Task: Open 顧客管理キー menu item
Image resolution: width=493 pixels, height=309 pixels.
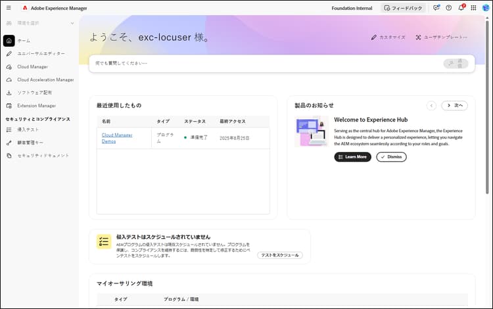Action: [30, 143]
